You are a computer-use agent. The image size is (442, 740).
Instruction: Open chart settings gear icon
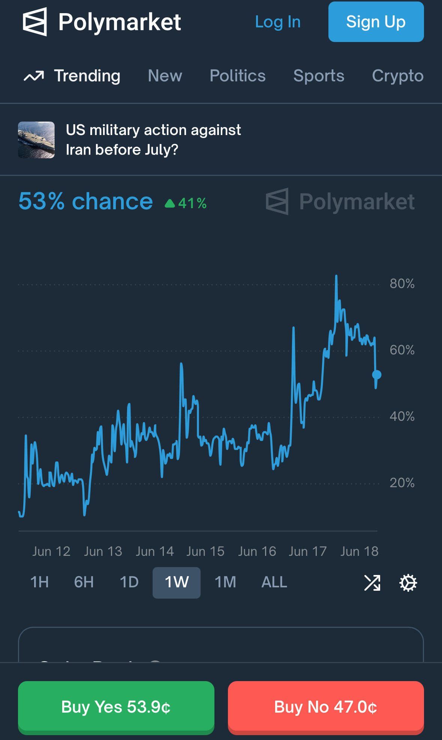point(408,583)
